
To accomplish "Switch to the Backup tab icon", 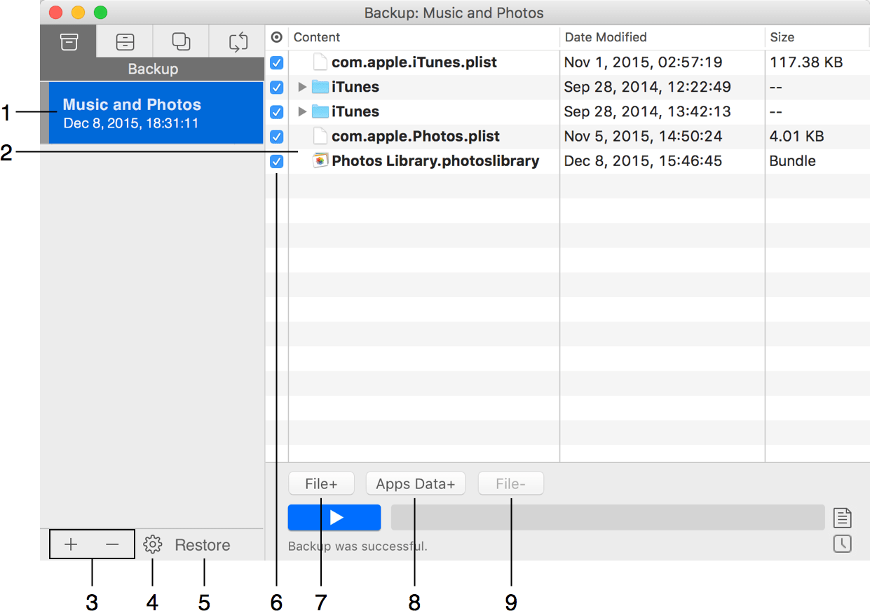I will 68,42.
